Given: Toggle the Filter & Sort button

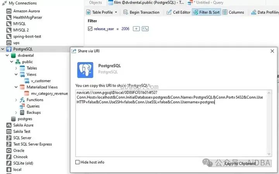Looking at the screenshot, I should click(x=207, y=12).
